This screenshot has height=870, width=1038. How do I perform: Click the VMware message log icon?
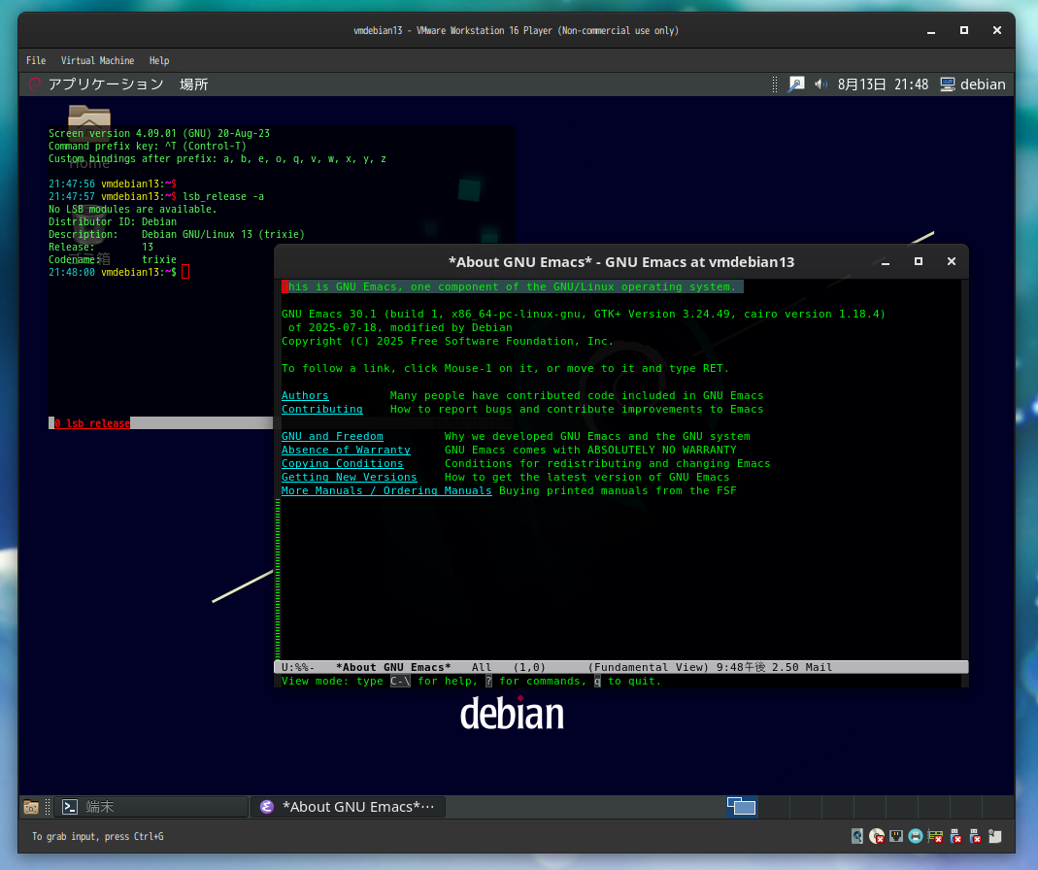[x=995, y=836]
